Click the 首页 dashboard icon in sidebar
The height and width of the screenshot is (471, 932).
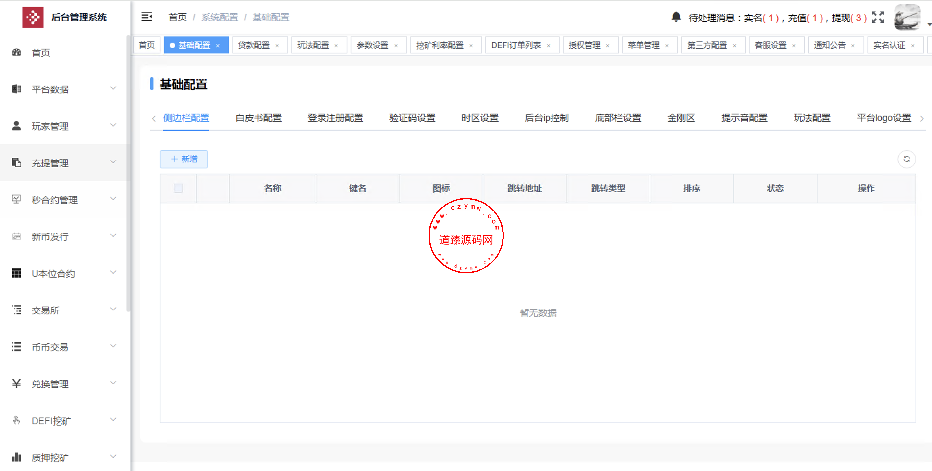[17, 52]
